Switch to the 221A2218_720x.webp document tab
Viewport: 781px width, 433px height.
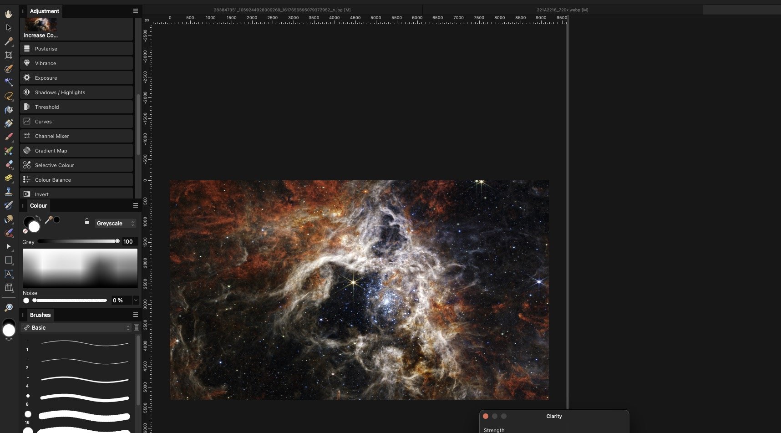pos(563,10)
